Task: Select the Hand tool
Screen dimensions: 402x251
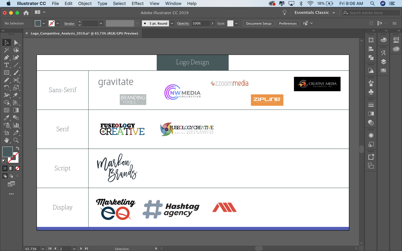Action: coord(6,140)
